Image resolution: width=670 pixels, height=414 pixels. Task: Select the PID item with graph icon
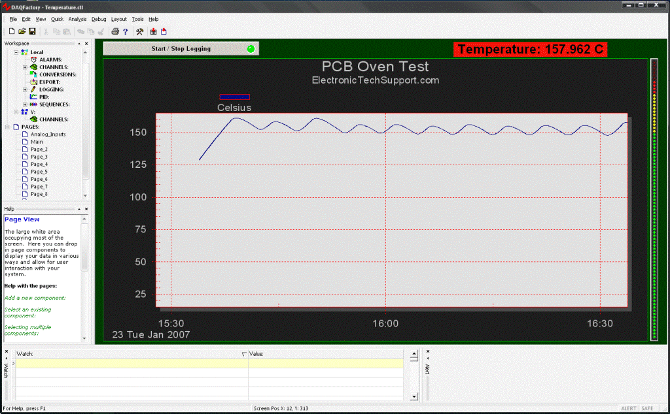(44, 97)
